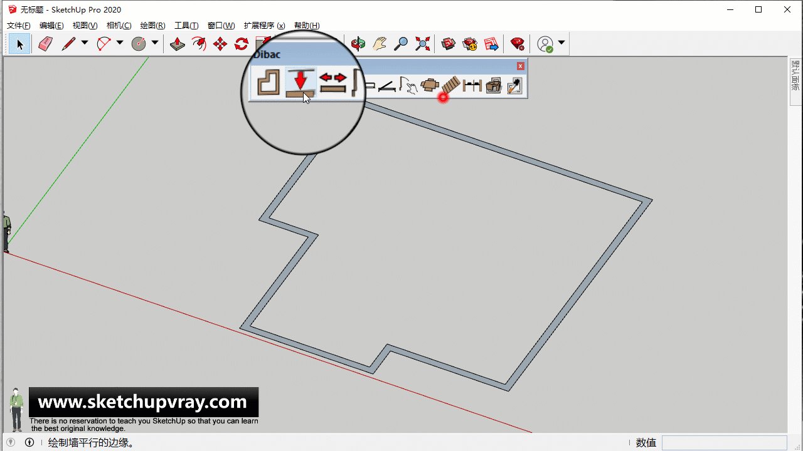Select the arrow Select tool
This screenshot has height=451, width=803.
(x=19, y=44)
